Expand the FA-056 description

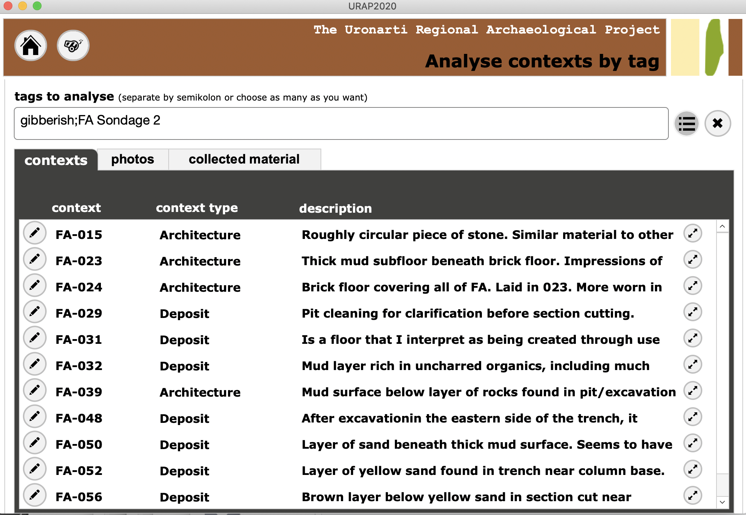pyautogui.click(x=692, y=496)
